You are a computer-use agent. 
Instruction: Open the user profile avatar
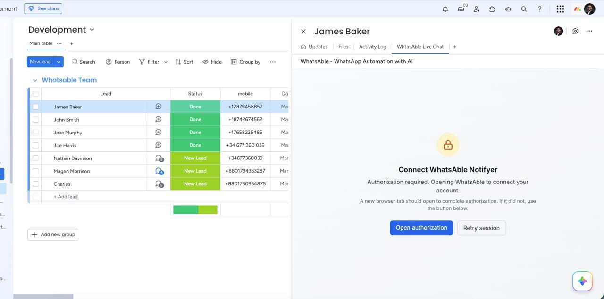pos(589,9)
